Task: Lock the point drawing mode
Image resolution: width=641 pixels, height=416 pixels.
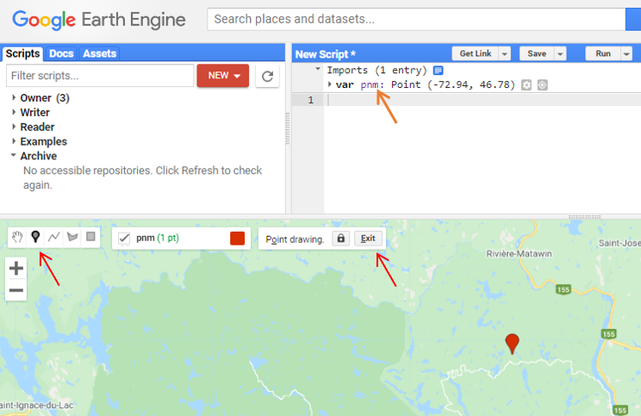Action: pyautogui.click(x=341, y=239)
